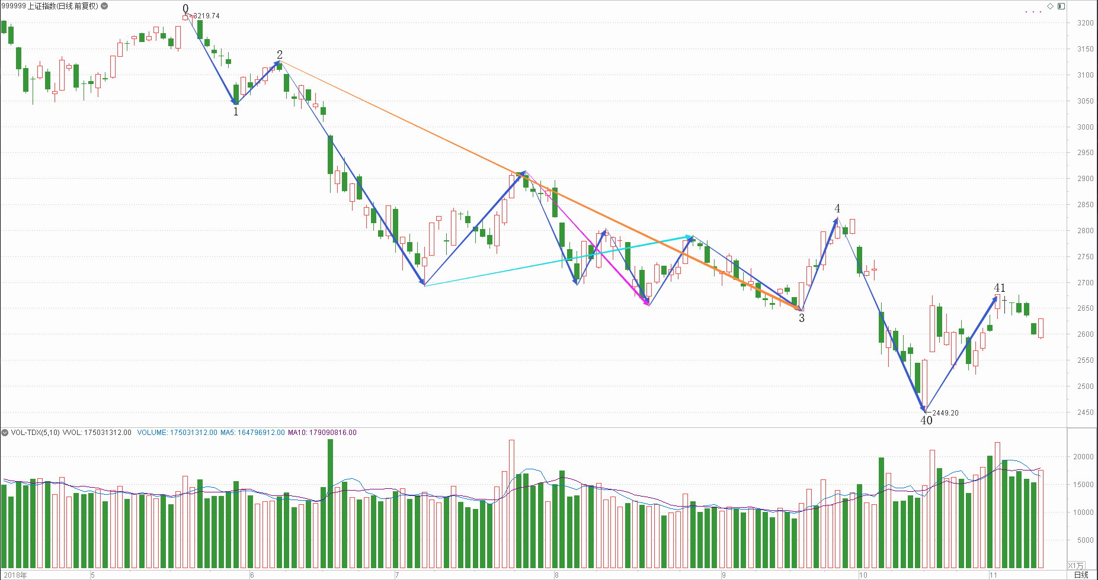
Task: Click the 2450 price axis label
Action: click(1086, 413)
